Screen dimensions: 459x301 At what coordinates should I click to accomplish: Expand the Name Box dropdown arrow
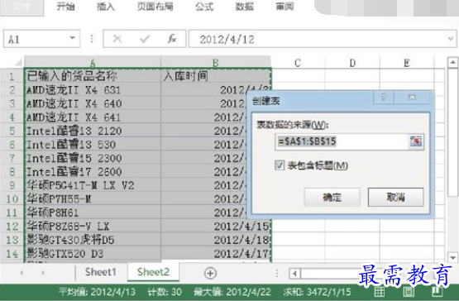pos(72,38)
